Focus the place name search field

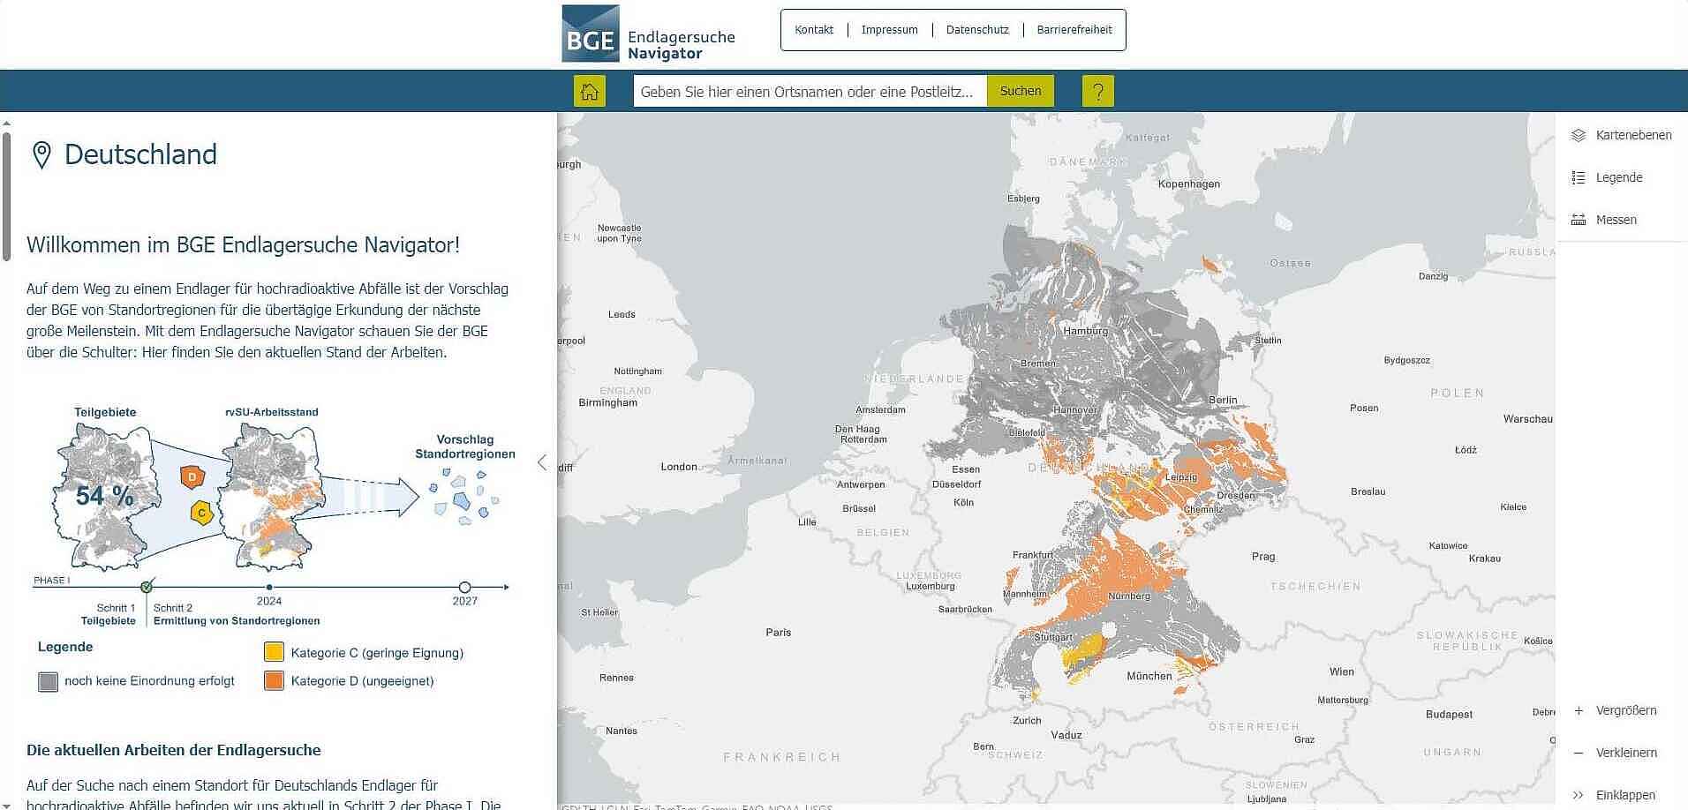[x=810, y=91]
